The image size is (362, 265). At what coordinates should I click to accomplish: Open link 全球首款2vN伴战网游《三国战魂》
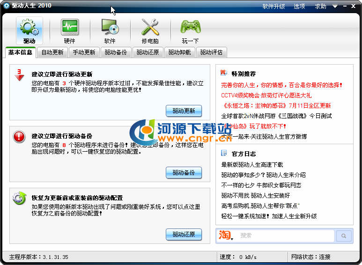point(277,116)
